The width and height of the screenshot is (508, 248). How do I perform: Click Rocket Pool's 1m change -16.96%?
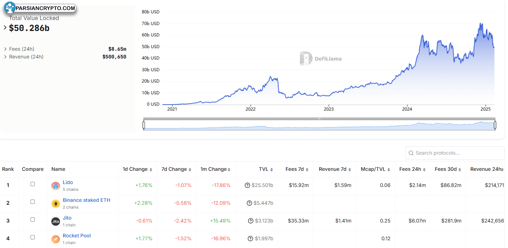(x=221, y=239)
